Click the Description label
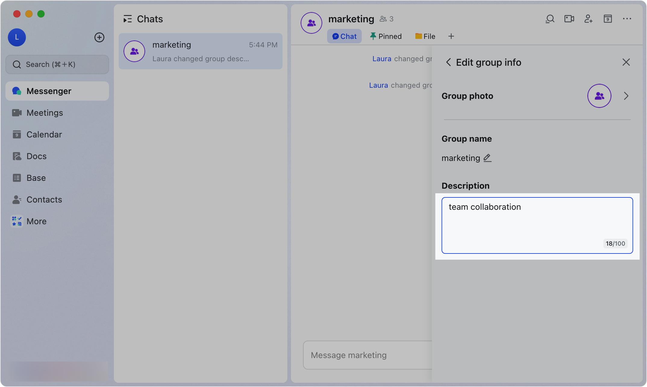 [x=465, y=186]
